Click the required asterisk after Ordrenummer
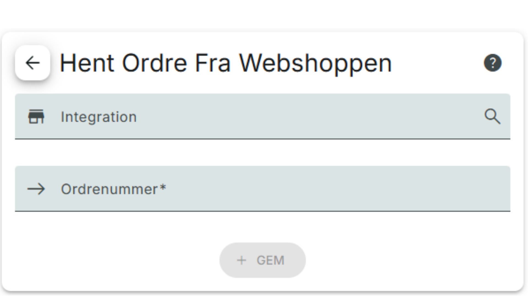Viewport: 528px width, 297px height. pos(163,188)
